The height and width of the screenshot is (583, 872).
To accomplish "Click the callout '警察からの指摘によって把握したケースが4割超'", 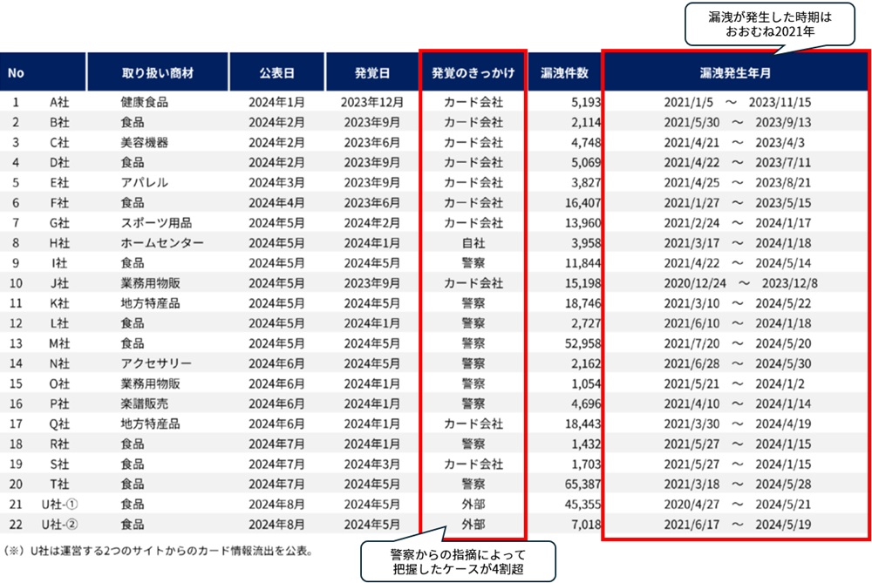I will click(x=459, y=562).
